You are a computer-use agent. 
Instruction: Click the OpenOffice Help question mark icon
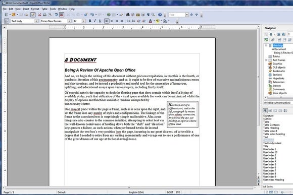pos(160,15)
